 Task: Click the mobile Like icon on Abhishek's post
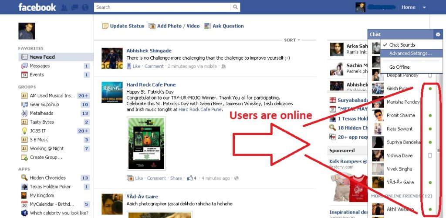[x=129, y=66]
